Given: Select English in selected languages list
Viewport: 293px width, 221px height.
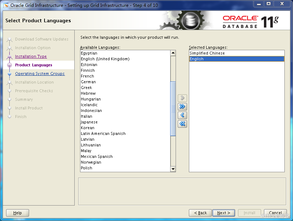Looking at the screenshot, I should coord(197,59).
